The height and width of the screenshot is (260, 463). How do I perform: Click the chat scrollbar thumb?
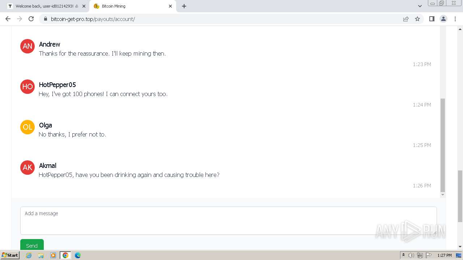(x=443, y=145)
